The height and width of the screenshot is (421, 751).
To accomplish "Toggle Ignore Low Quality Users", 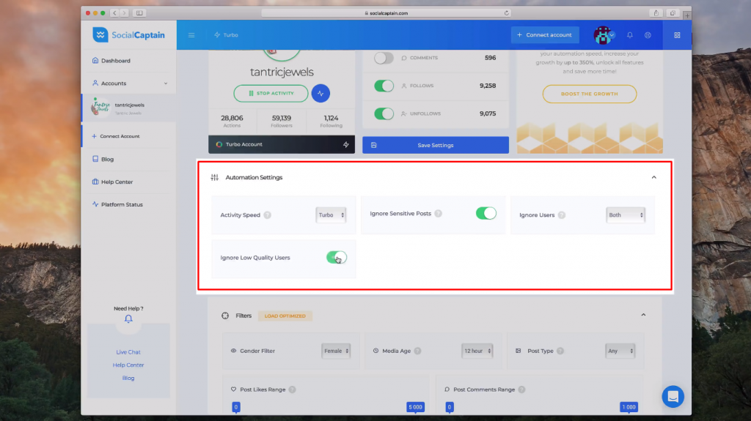I will pyautogui.click(x=336, y=258).
